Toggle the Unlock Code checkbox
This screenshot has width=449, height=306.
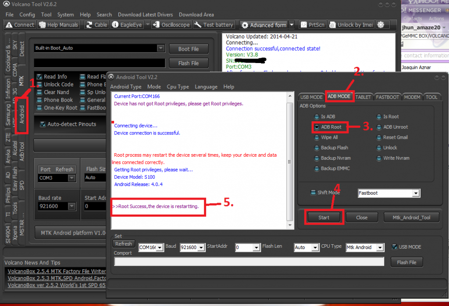[39, 84]
